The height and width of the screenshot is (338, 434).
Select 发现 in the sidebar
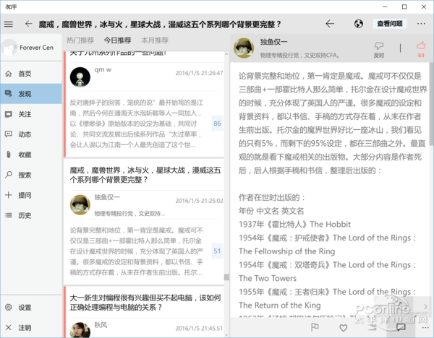(x=31, y=94)
